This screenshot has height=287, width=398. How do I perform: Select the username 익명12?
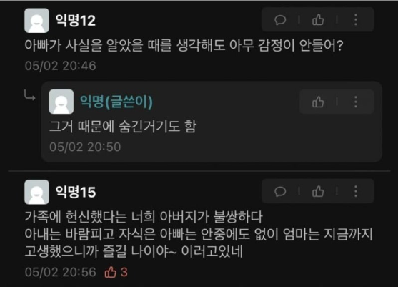(x=76, y=20)
